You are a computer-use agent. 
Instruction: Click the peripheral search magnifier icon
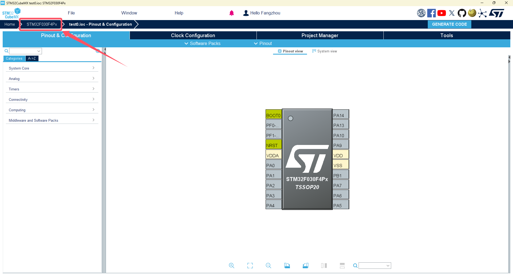pos(6,51)
